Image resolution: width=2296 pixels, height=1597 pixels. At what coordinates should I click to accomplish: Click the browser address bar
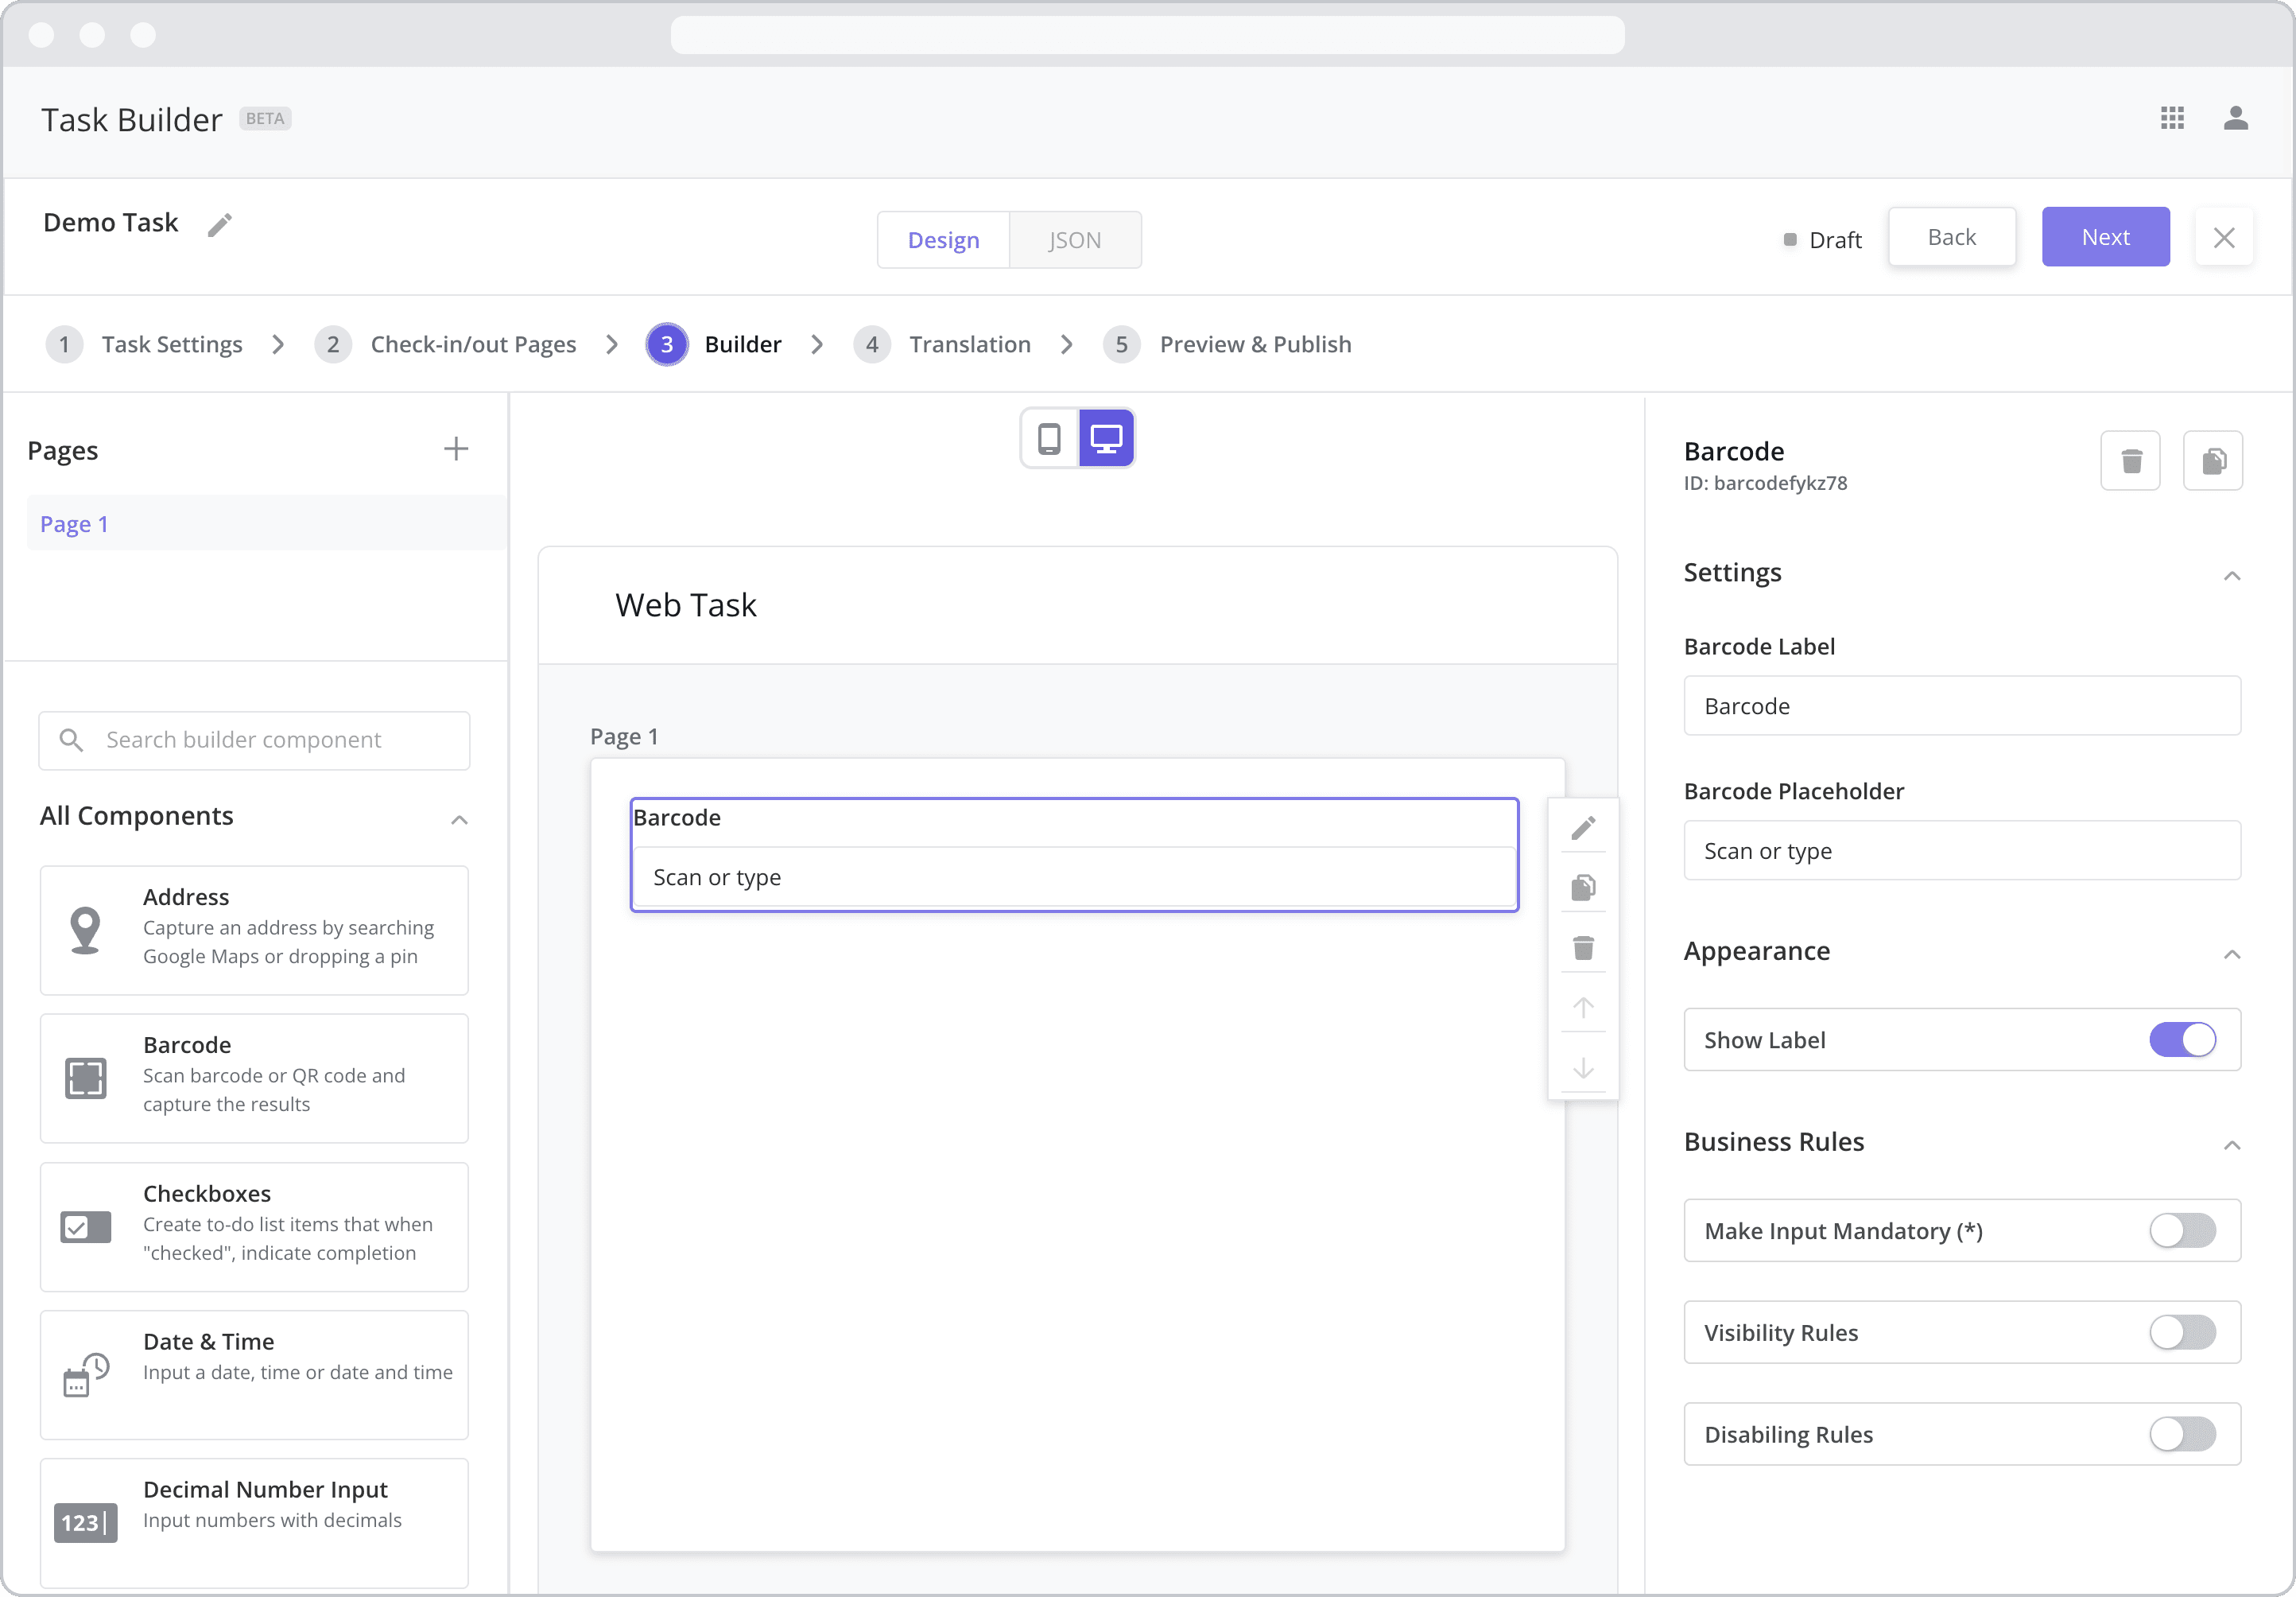(1147, 35)
